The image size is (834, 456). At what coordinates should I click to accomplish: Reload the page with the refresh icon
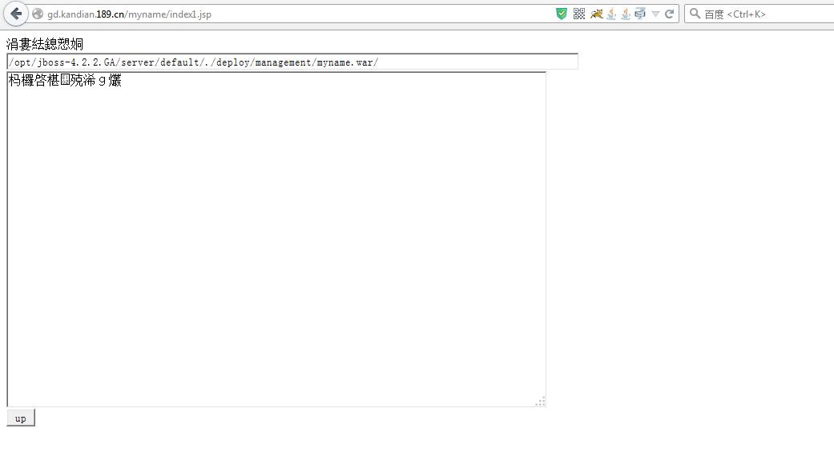tap(670, 14)
